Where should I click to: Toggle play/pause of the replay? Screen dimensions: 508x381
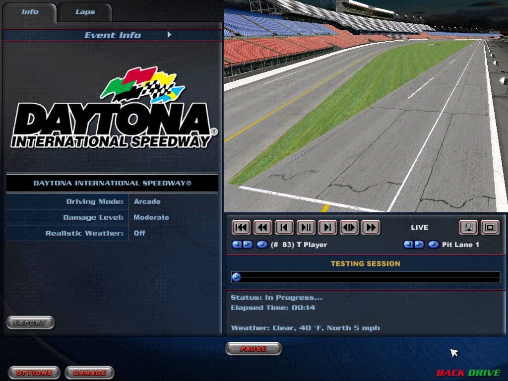306,227
